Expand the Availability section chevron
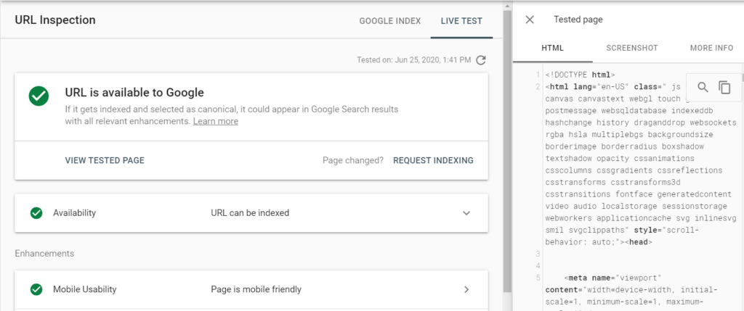This screenshot has width=744, height=311. (466, 213)
